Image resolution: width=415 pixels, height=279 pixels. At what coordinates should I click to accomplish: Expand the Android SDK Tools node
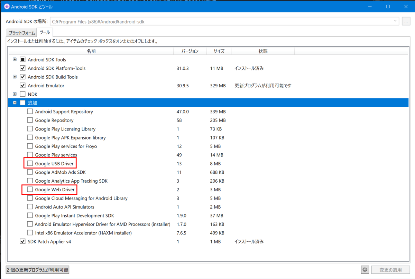click(15, 59)
